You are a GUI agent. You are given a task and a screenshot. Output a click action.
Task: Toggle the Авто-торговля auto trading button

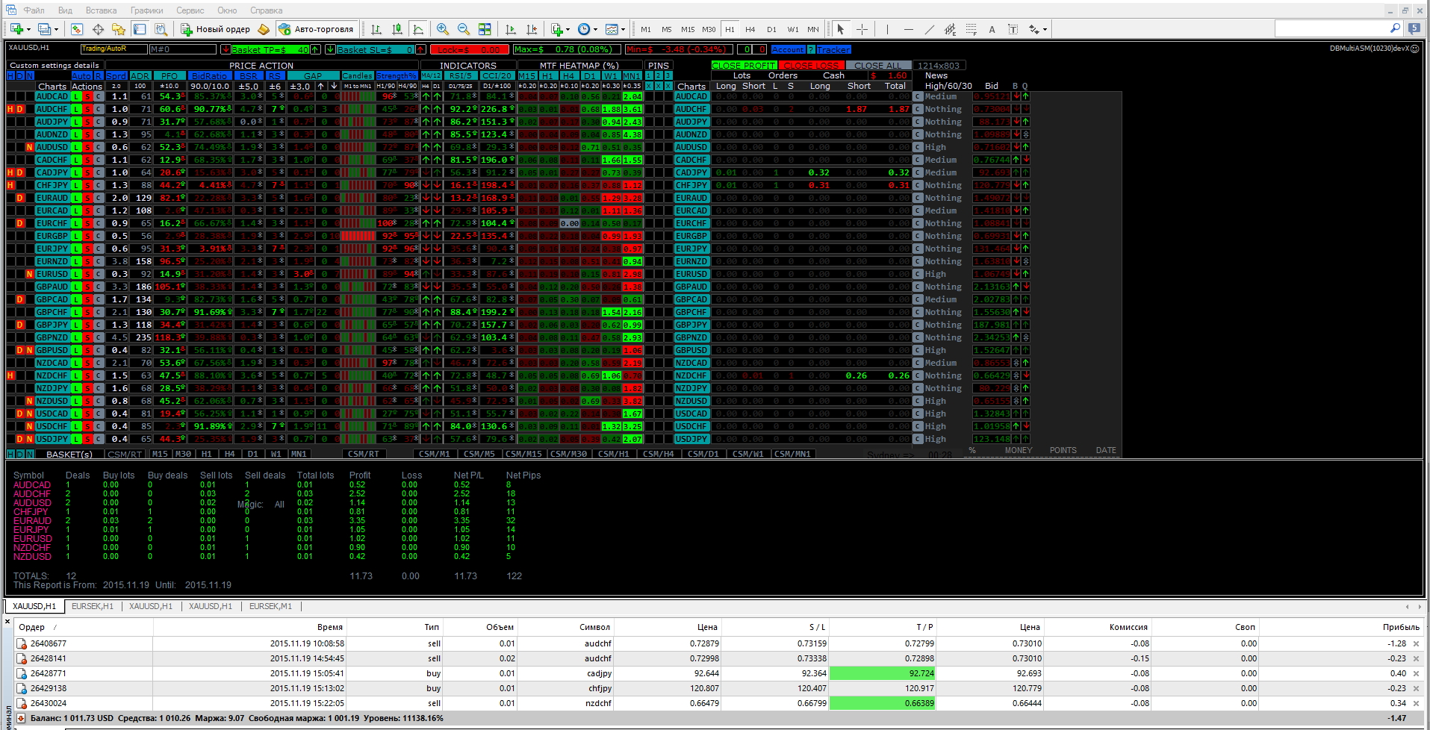316,29
